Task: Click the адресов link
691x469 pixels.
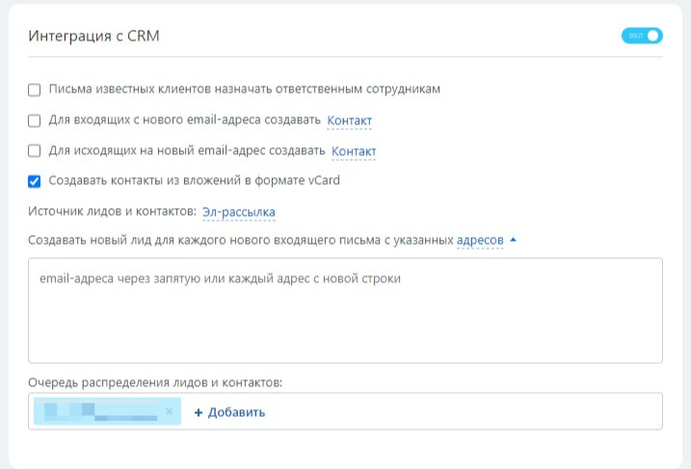Action: click(x=480, y=240)
